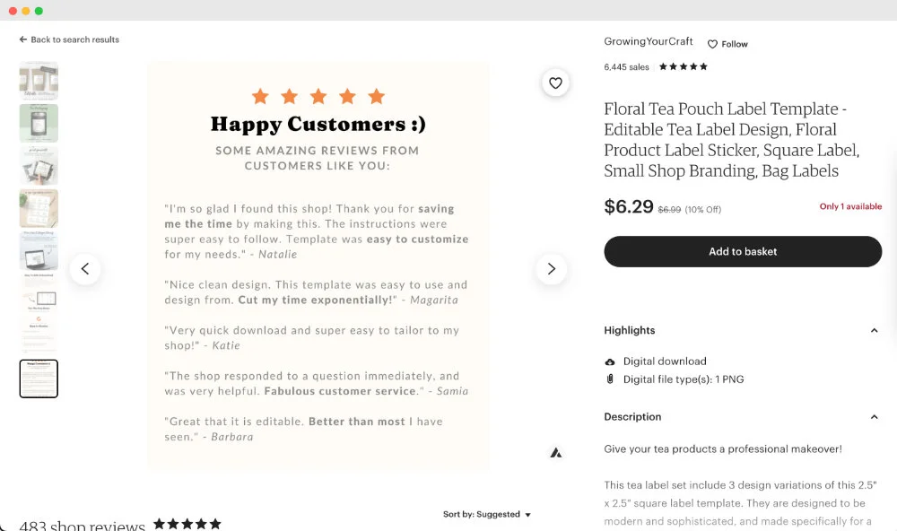This screenshot has width=897, height=531.
Task: Open the GrowingYourCraft shop page
Action: (x=648, y=41)
